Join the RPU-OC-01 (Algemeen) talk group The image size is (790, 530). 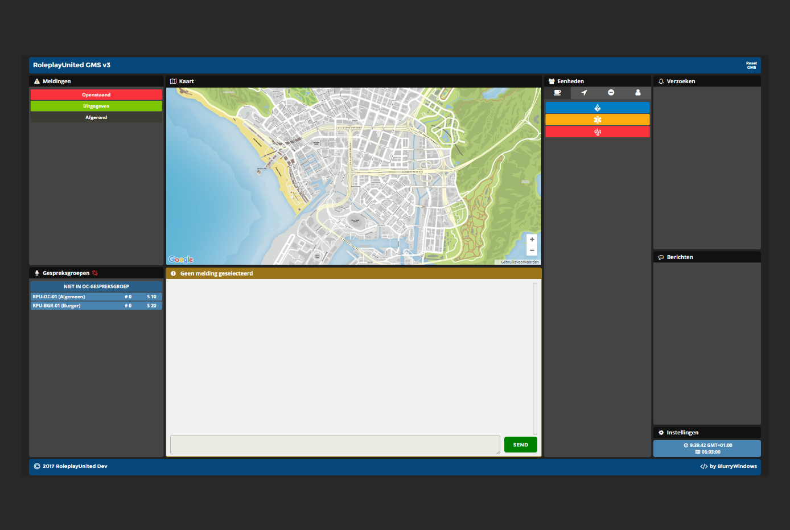[96, 297]
